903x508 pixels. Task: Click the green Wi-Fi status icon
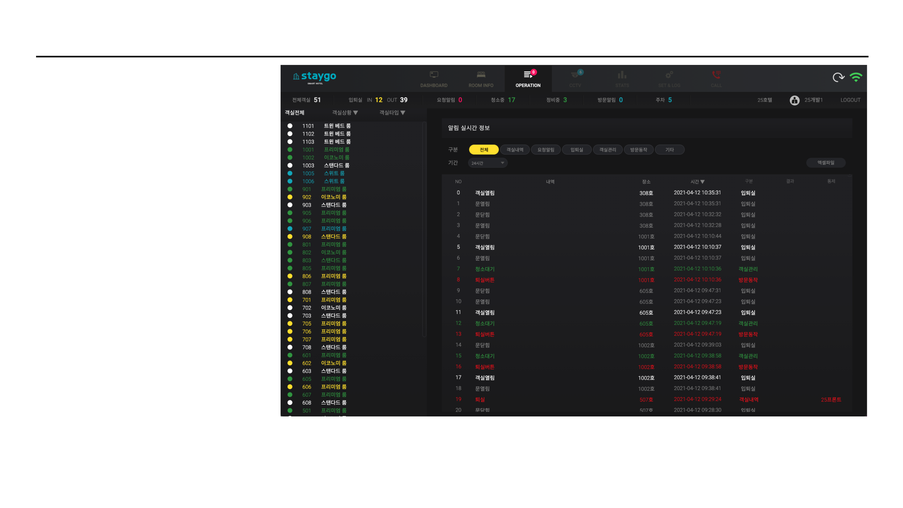point(856,77)
